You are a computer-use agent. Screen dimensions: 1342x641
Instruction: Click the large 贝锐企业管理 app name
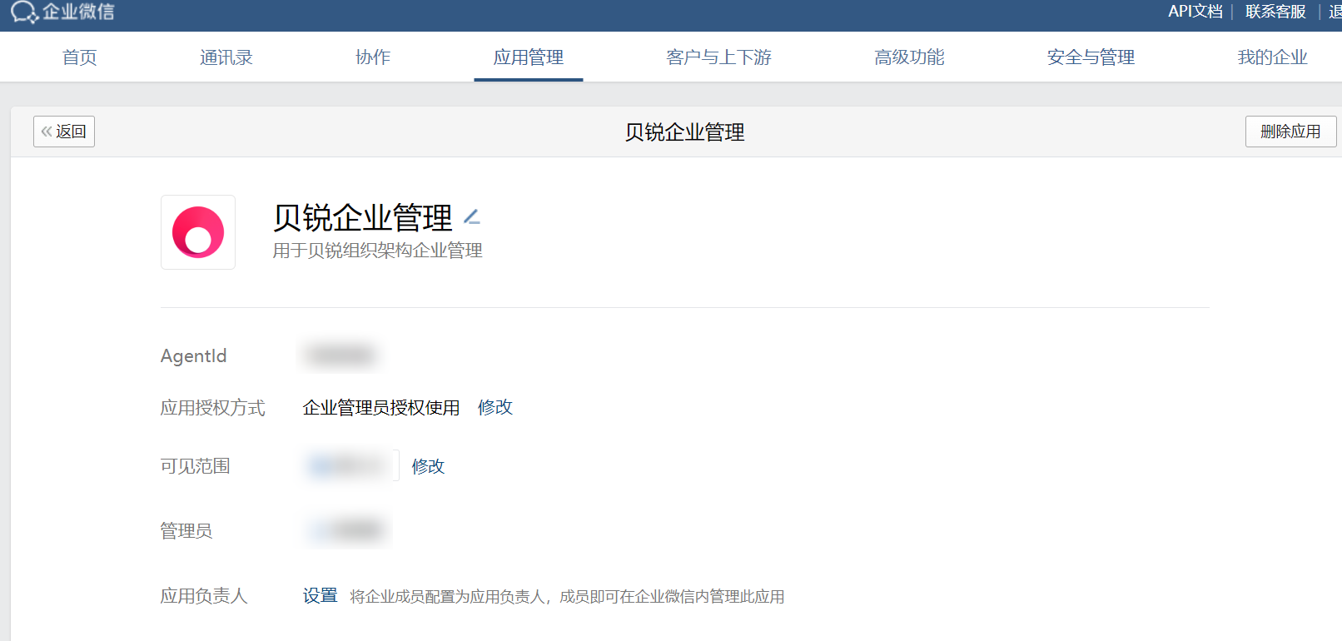point(363,218)
